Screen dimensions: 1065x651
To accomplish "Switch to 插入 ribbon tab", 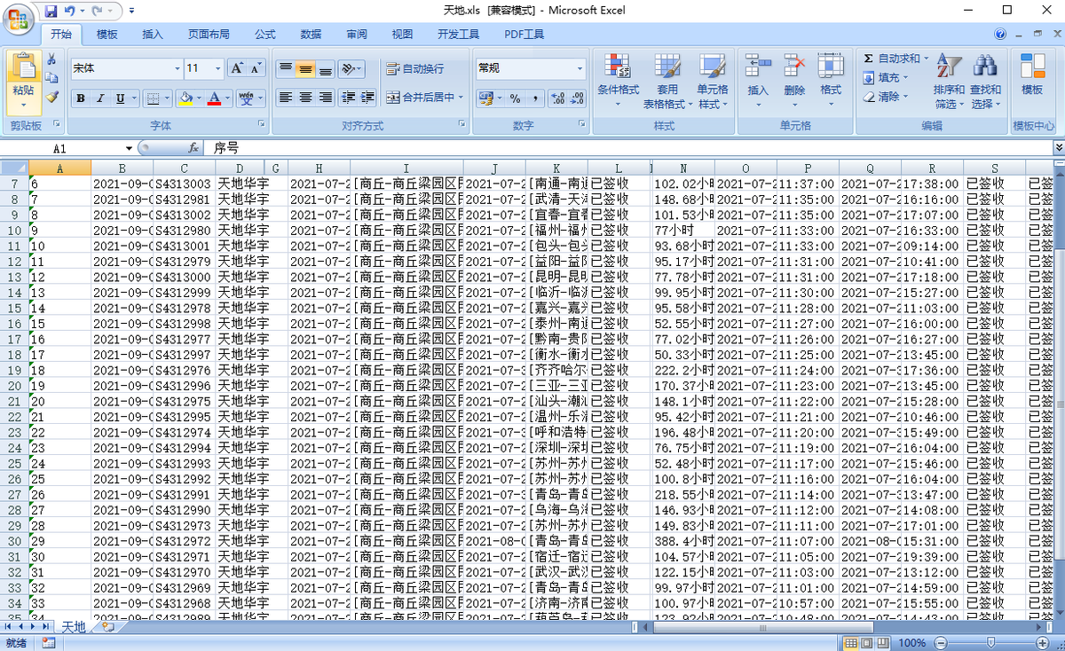I will point(153,35).
